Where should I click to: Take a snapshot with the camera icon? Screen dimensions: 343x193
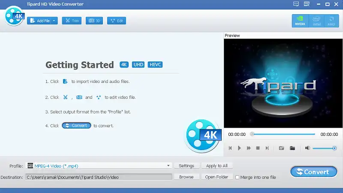(x=281, y=148)
